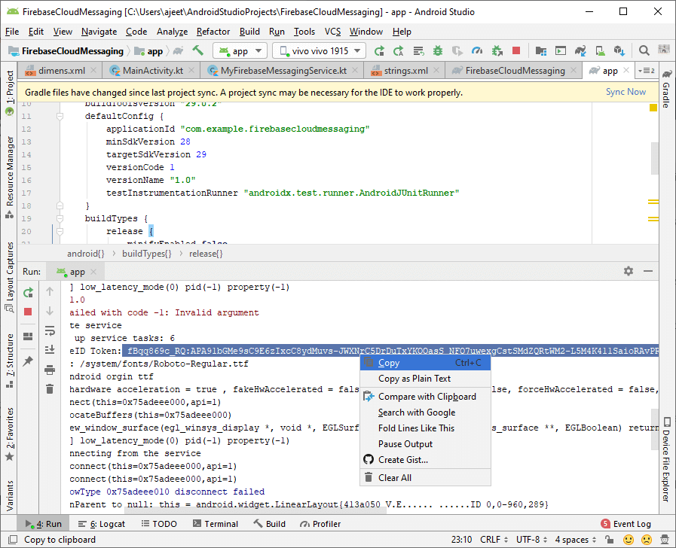Click the Run console horizontal scrollbar
This screenshot has height=548, width=676.
coord(255,511)
